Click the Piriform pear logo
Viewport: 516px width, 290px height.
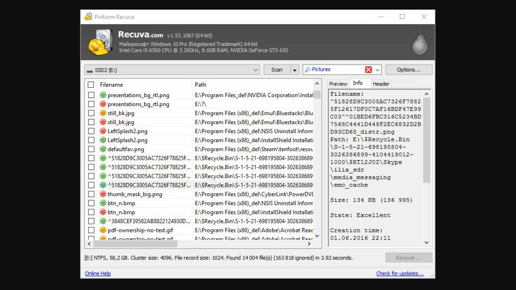click(x=420, y=43)
